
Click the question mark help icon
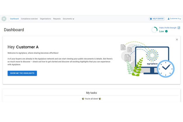click(151, 19)
